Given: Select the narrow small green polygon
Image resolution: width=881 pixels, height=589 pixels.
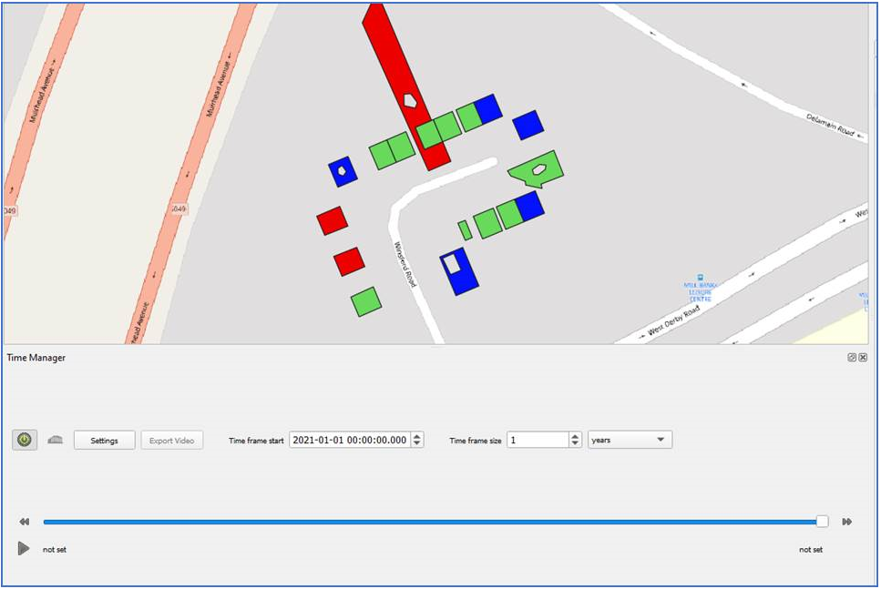Looking at the screenshot, I should 465,230.
